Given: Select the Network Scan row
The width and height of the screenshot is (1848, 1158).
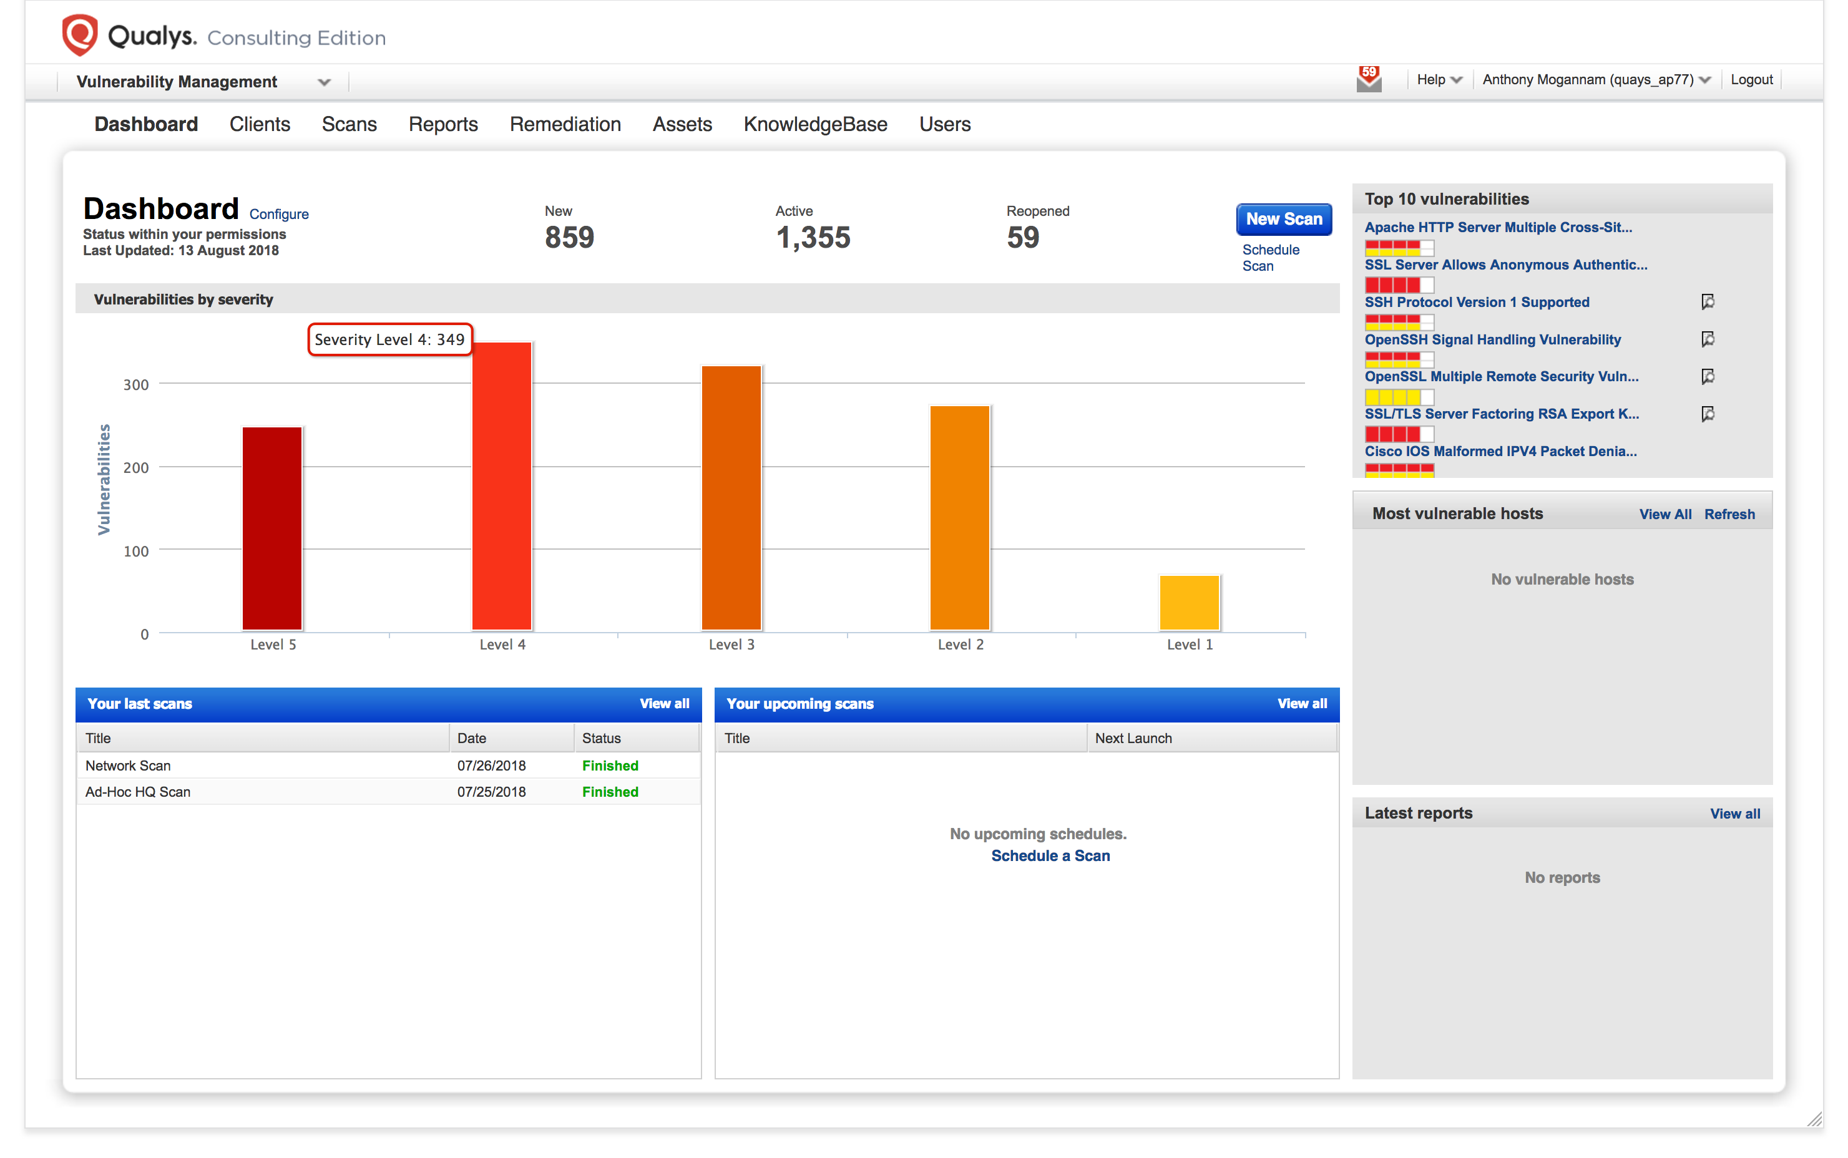Looking at the screenshot, I should [x=128, y=765].
